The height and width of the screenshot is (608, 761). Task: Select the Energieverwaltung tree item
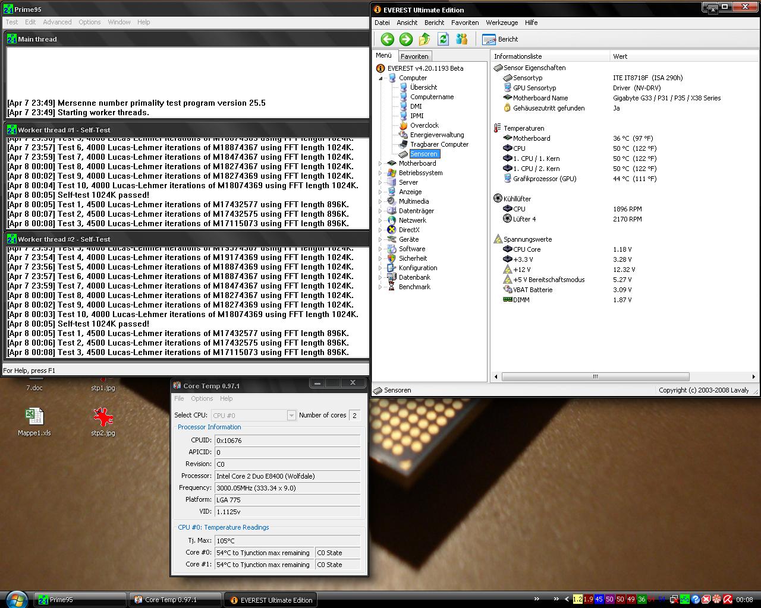coord(437,135)
